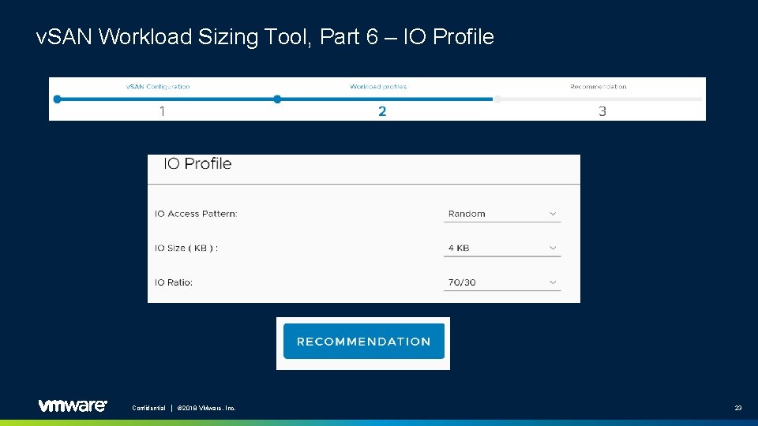The width and height of the screenshot is (758, 426).
Task: Open the IO Size 4 KB dropdown
Action: [502, 248]
